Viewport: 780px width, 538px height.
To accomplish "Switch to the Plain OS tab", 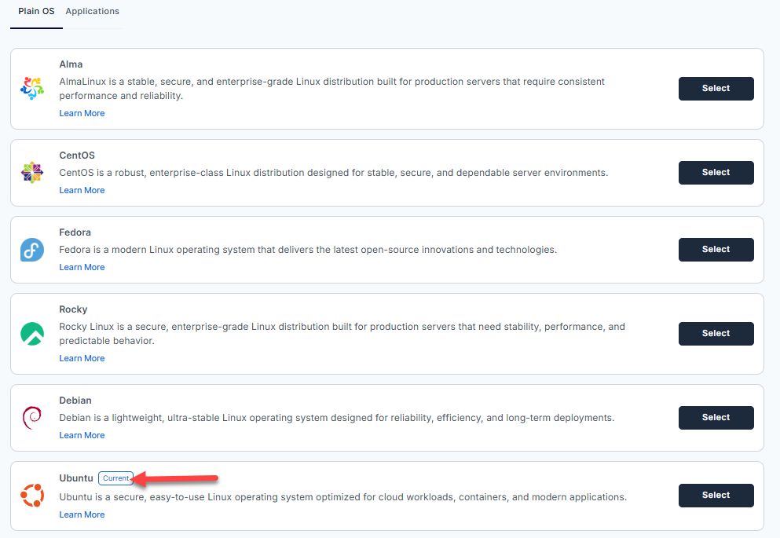I will click(x=36, y=12).
